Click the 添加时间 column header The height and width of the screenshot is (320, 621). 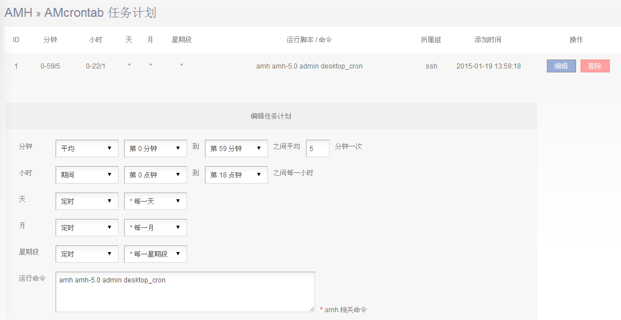(488, 40)
